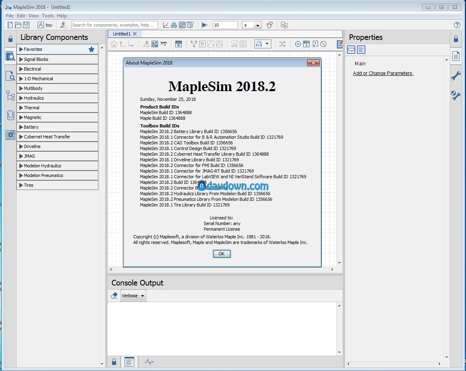Open a model file using the folder icon

18,25
